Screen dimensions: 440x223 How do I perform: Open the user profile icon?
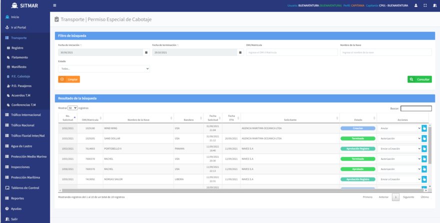point(415,5)
